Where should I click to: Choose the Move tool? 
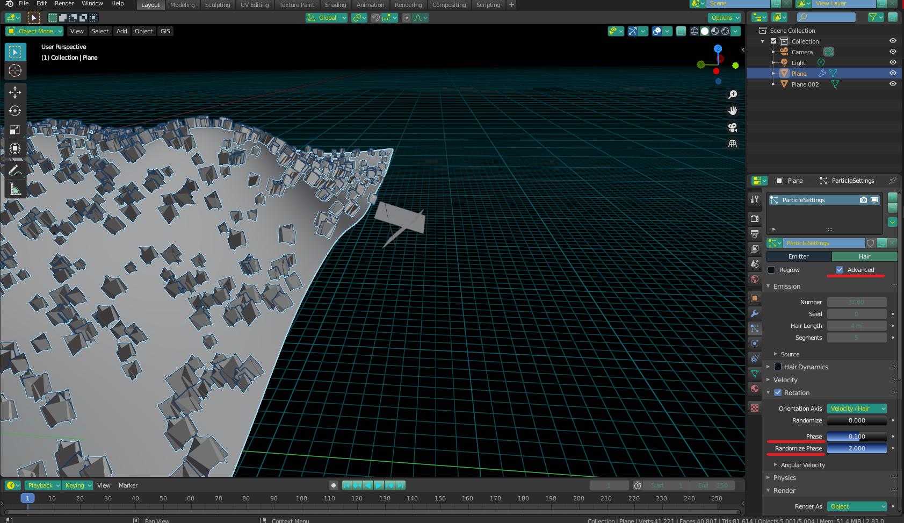point(15,92)
